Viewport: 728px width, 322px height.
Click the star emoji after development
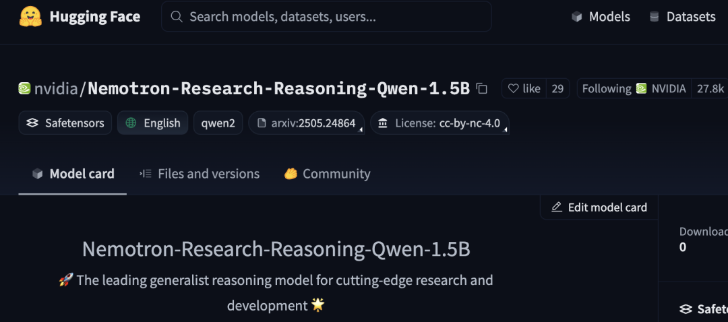(x=318, y=305)
